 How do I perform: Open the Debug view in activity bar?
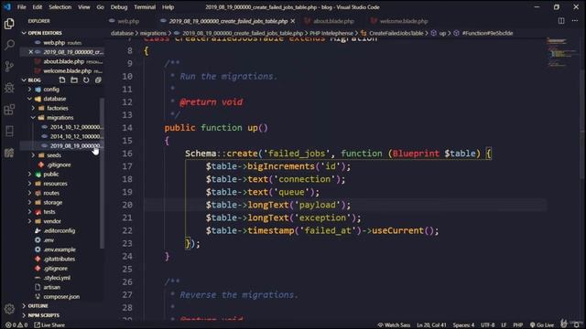click(x=9, y=88)
